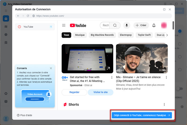Open the YouTube hamburger menu

tap(64, 25)
